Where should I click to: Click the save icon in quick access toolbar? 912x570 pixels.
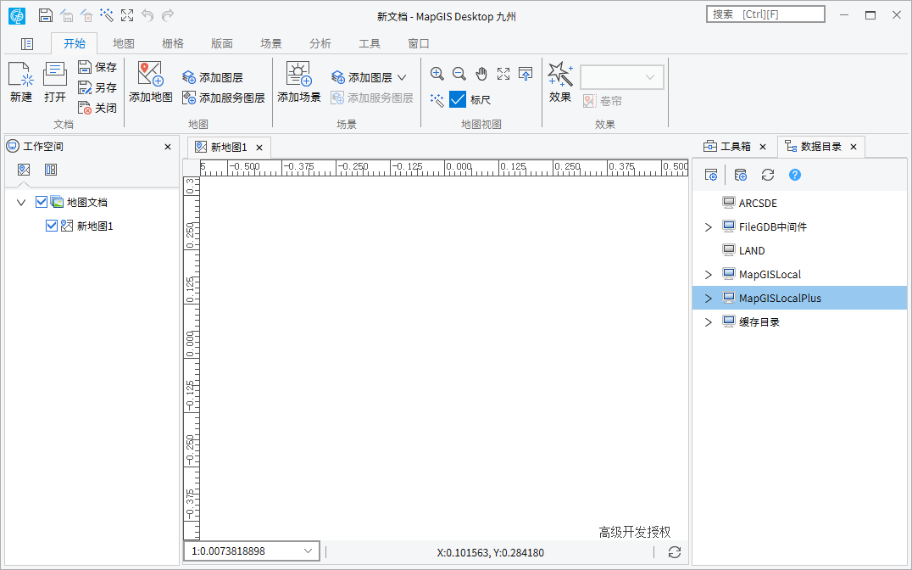click(46, 15)
